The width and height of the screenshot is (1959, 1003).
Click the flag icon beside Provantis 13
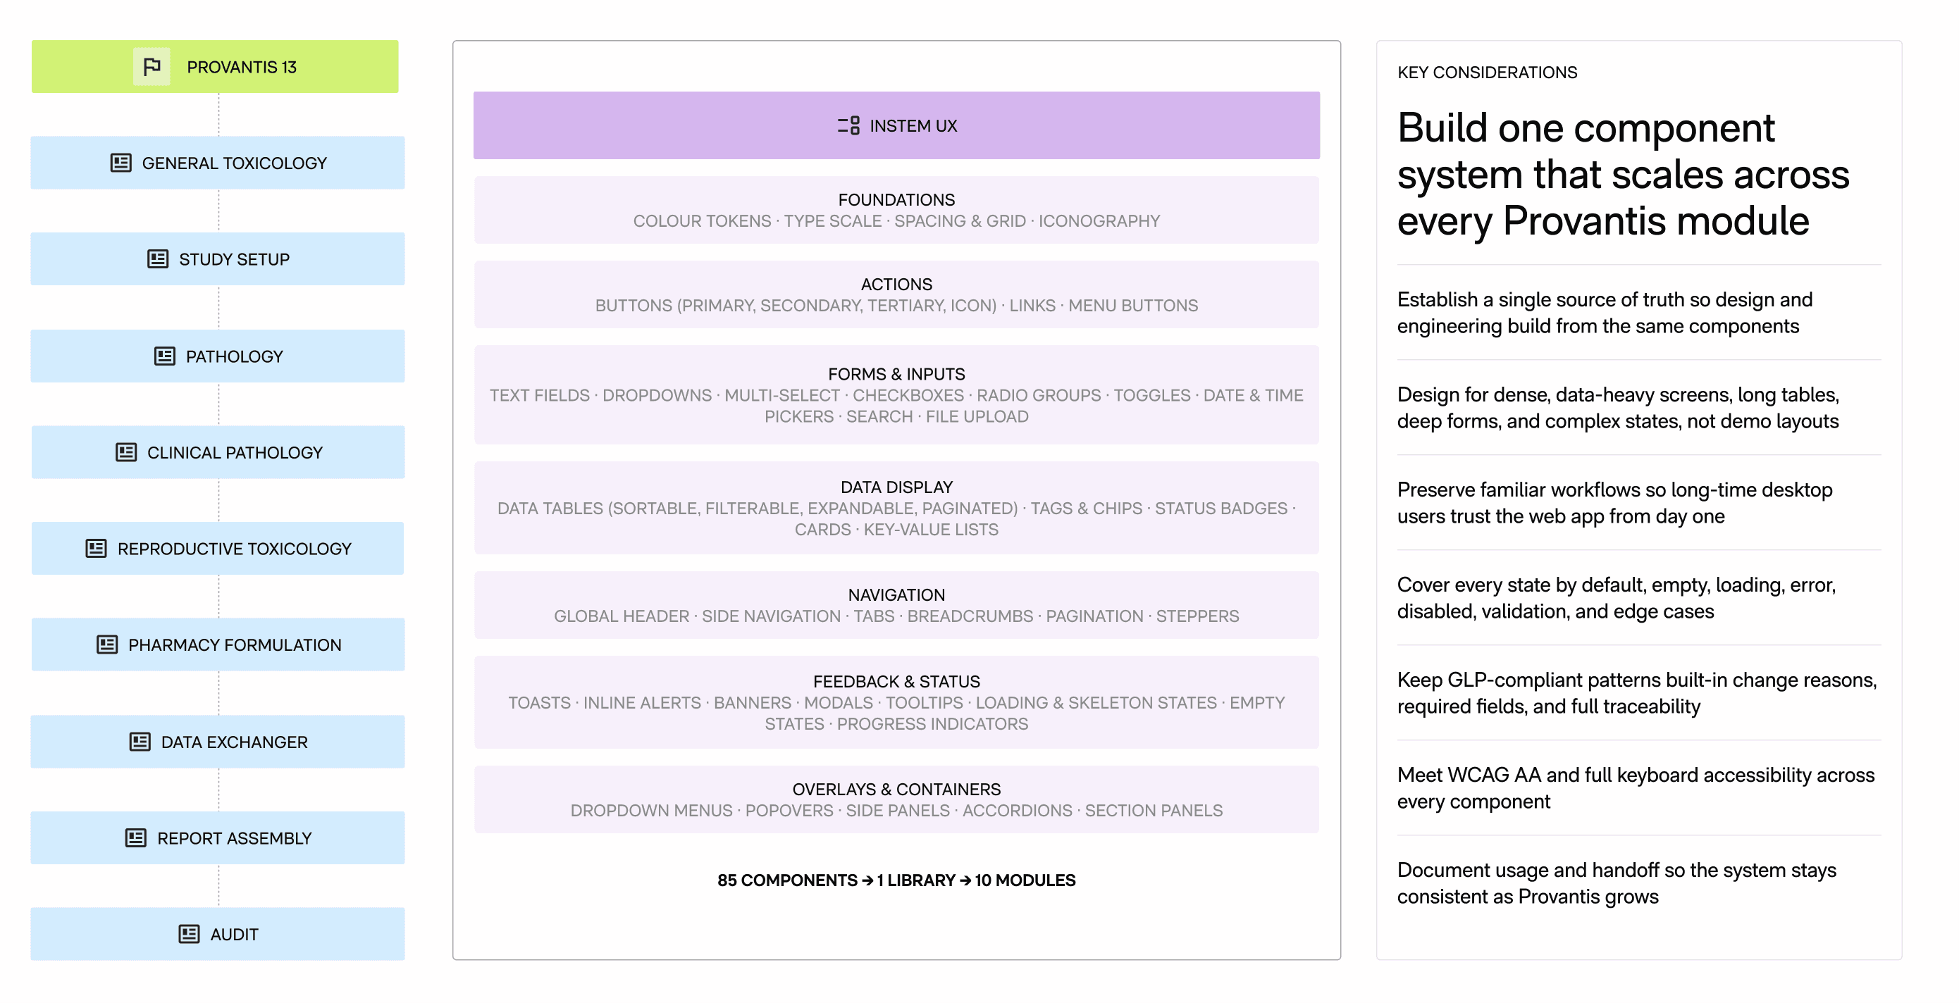point(152,67)
